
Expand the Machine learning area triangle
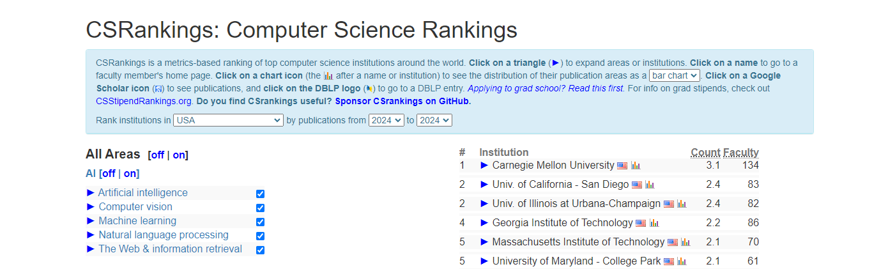(x=91, y=221)
